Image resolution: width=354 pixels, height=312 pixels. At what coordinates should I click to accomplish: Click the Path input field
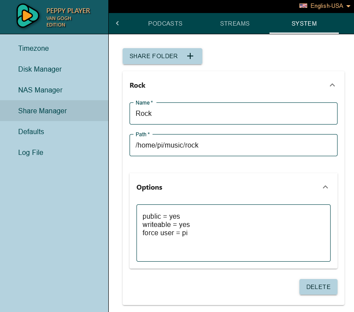point(234,145)
